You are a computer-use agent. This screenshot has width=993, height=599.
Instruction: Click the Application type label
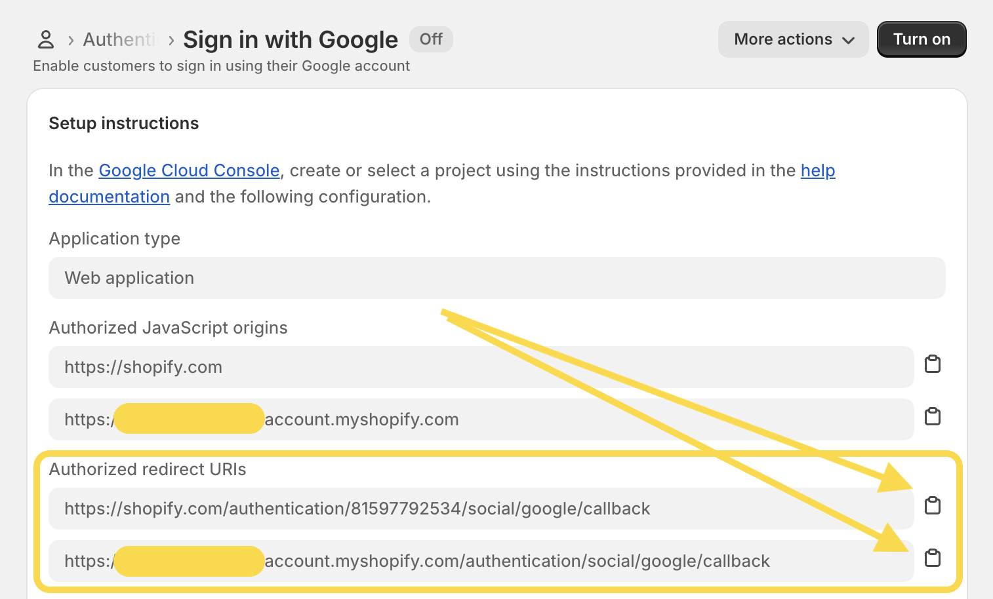114,239
